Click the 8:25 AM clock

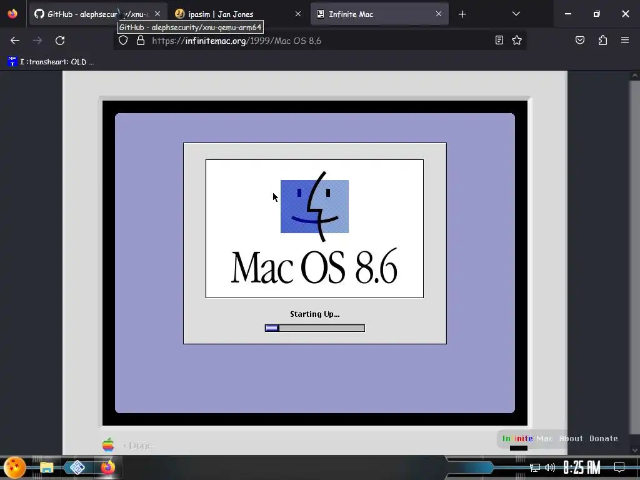tap(582, 467)
